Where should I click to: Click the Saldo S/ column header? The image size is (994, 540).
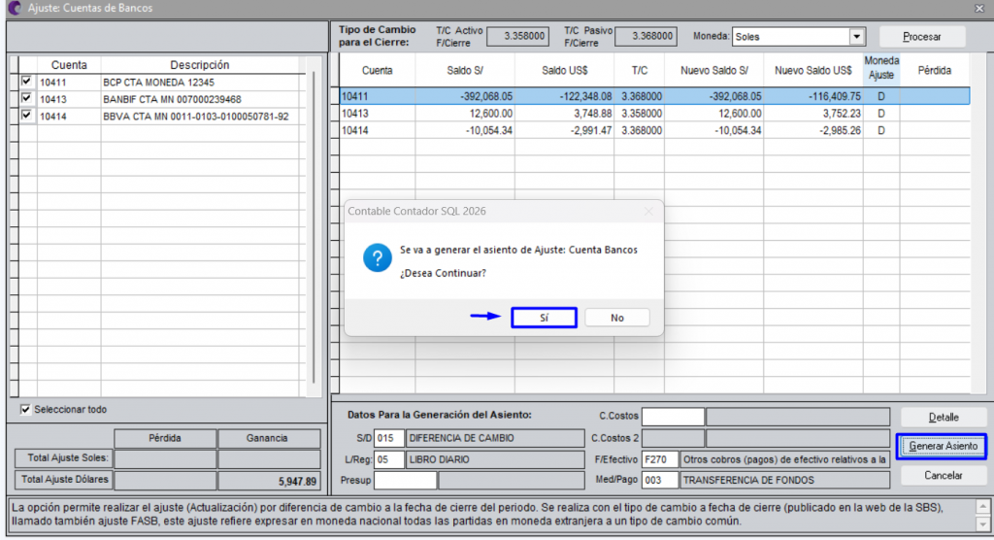(465, 71)
